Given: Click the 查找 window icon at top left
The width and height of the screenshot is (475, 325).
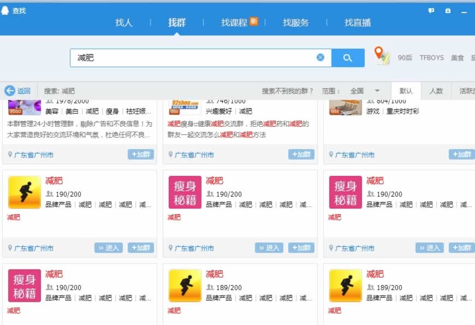Looking at the screenshot, I should click(x=6, y=10).
